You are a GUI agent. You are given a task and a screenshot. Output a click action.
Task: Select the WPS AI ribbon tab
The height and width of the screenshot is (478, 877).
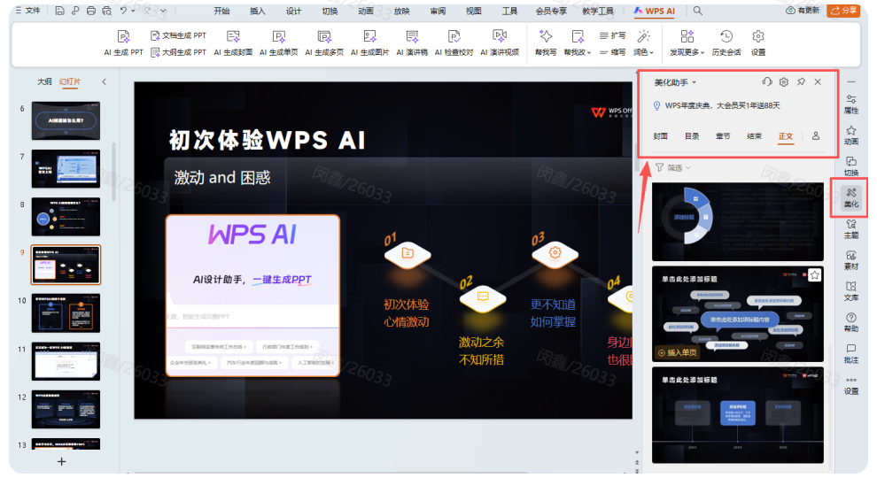click(x=655, y=11)
